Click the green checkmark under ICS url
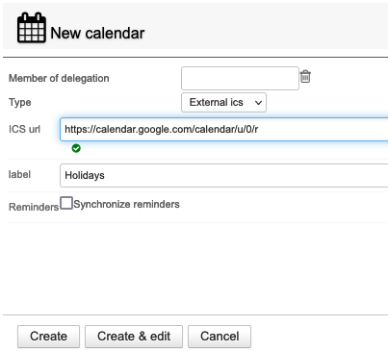The width and height of the screenshot is (389, 351). (76, 148)
